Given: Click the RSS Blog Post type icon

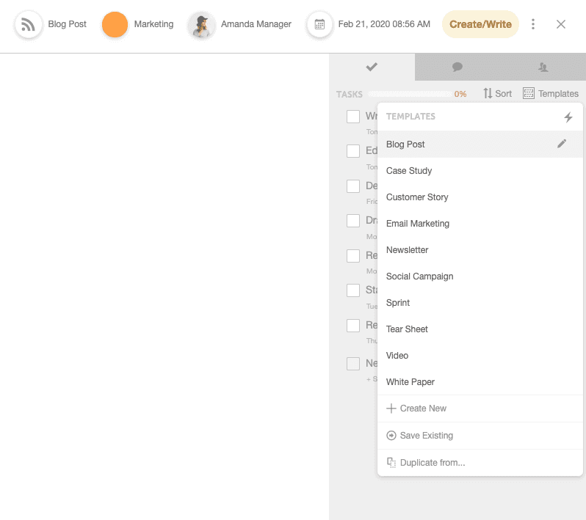Looking at the screenshot, I should click(29, 24).
